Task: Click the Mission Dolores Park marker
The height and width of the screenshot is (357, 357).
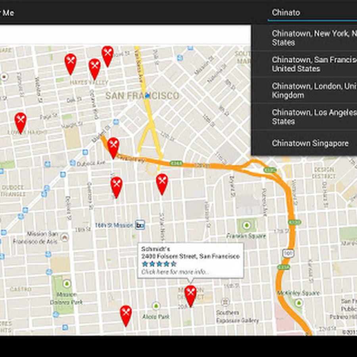Action: [x=67, y=284]
